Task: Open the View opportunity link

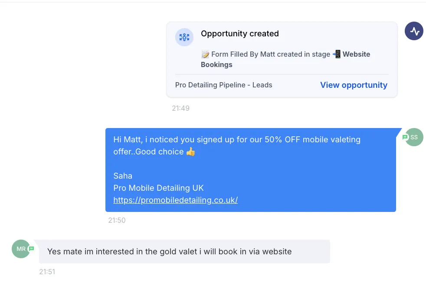Action: (354, 85)
